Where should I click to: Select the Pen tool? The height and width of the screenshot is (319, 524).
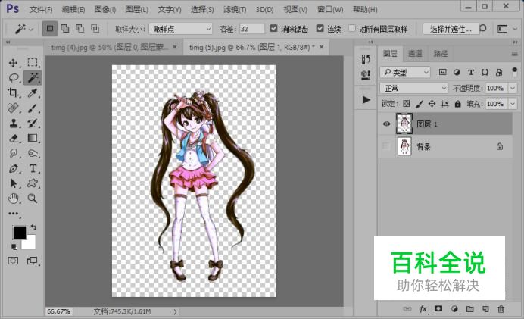[13, 168]
